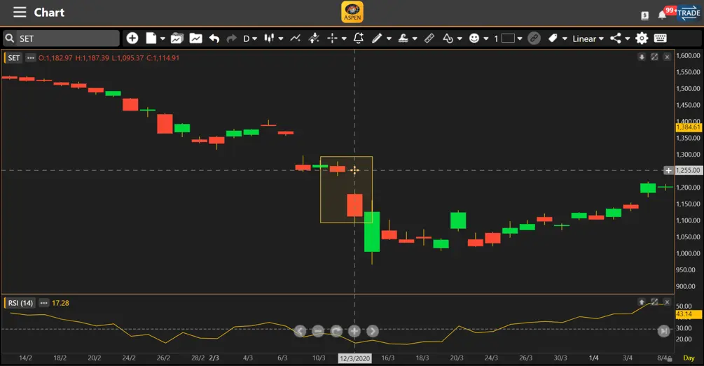The width and height of the screenshot is (704, 366).
Task: Open the line color swatch box
Action: click(x=508, y=38)
